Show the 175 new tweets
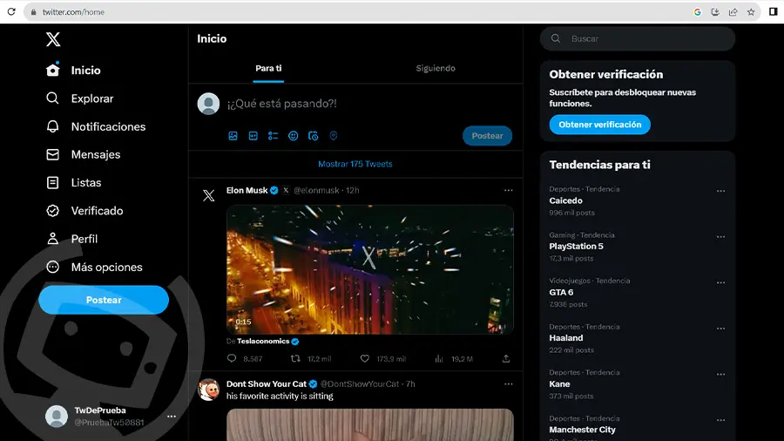The width and height of the screenshot is (784, 441). pyautogui.click(x=355, y=164)
